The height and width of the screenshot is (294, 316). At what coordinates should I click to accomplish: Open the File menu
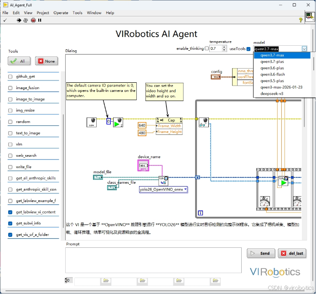5,13
